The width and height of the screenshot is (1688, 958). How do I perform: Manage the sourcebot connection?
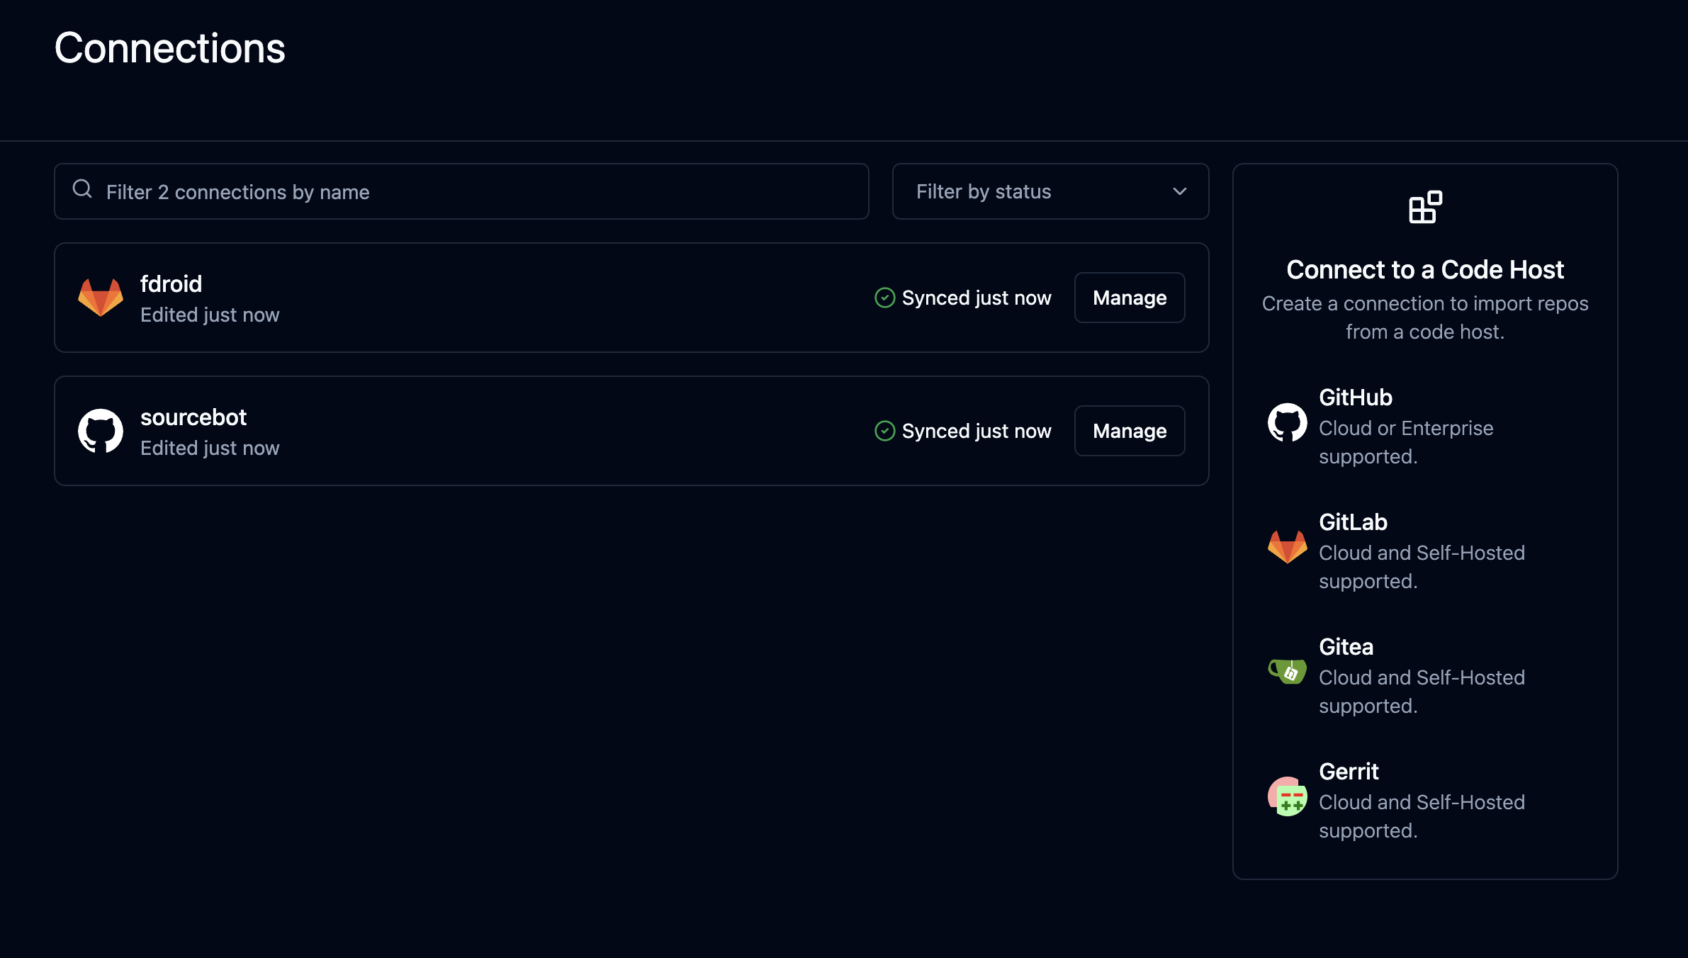[1129, 431]
